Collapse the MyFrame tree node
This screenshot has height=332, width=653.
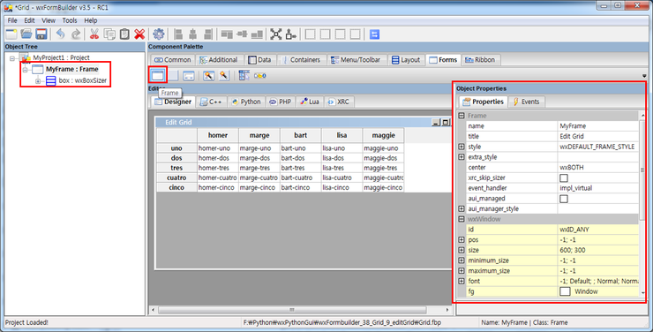pyautogui.click(x=25, y=70)
